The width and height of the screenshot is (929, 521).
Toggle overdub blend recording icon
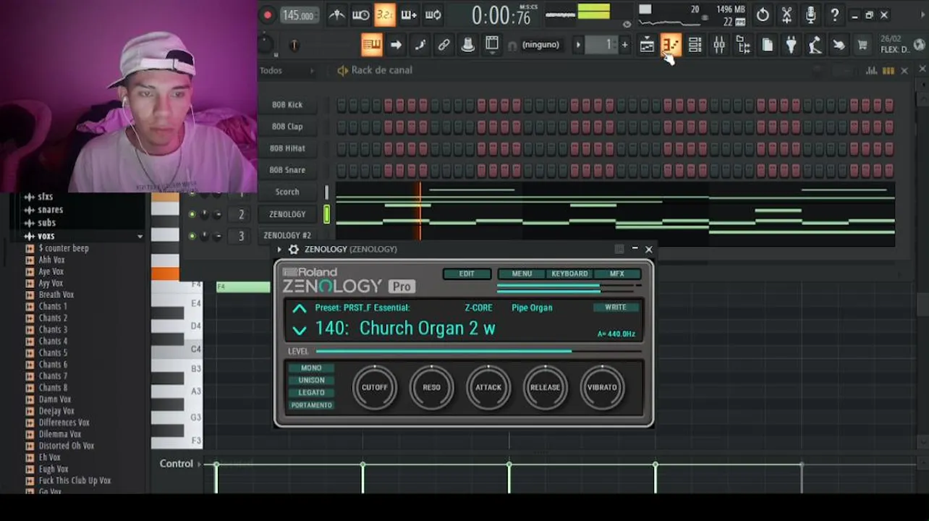409,14
